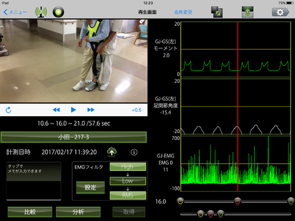
Task: Go back to メニュー
Action: click(x=15, y=12)
